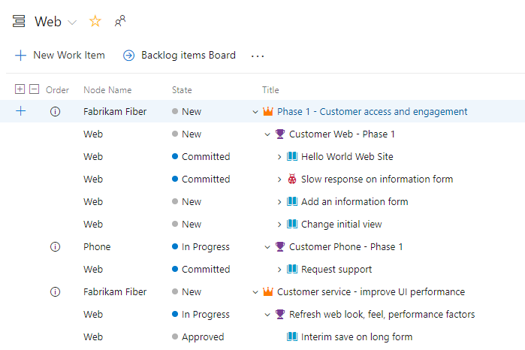Sort by the State column header
525x350 pixels.
click(182, 90)
